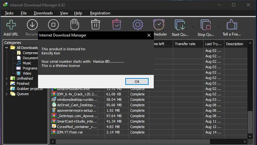The height and width of the screenshot is (145, 257).
Task: Open the Registration menu
Action: (100, 13)
